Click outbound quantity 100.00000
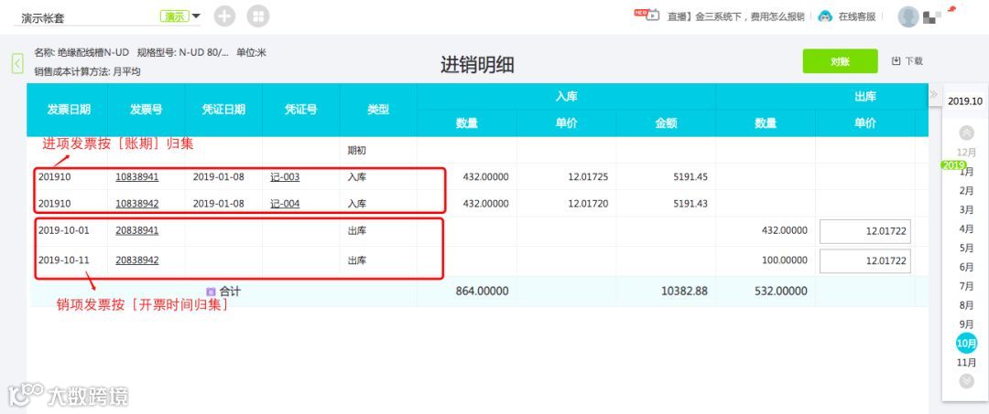Image resolution: width=989 pixels, height=414 pixels. pyautogui.click(x=784, y=260)
